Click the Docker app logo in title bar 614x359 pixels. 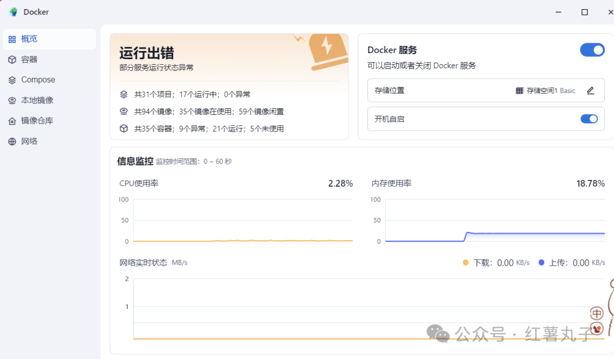[x=14, y=12]
